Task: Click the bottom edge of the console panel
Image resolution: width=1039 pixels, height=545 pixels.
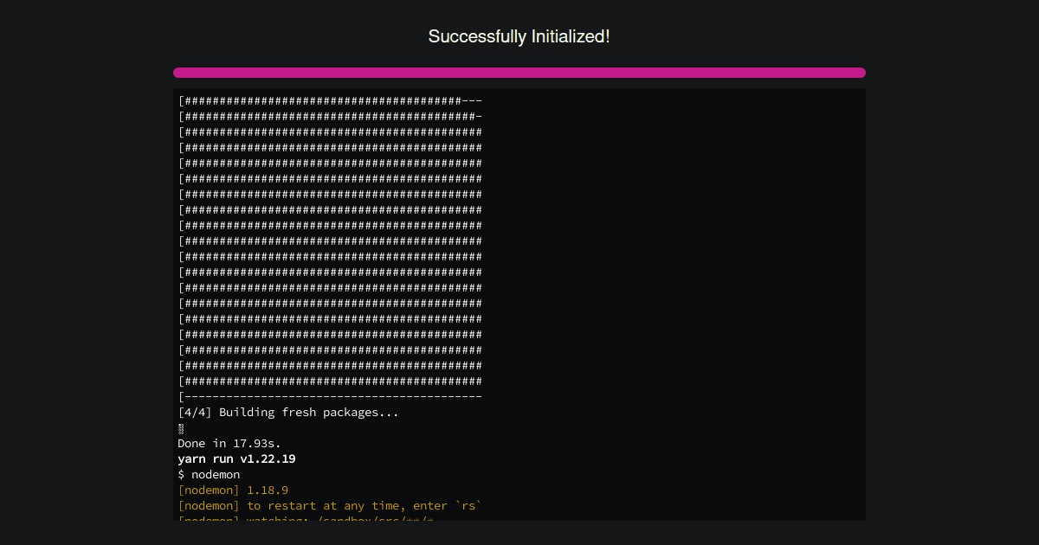Action: (519, 521)
